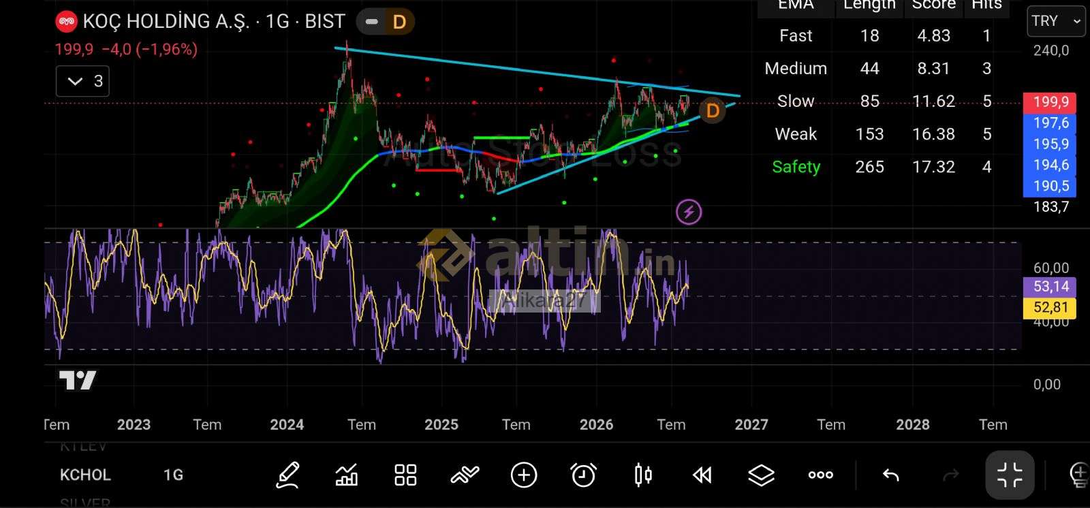Tap the Fast row label in EMA table
This screenshot has width=1090, height=508.
[796, 35]
